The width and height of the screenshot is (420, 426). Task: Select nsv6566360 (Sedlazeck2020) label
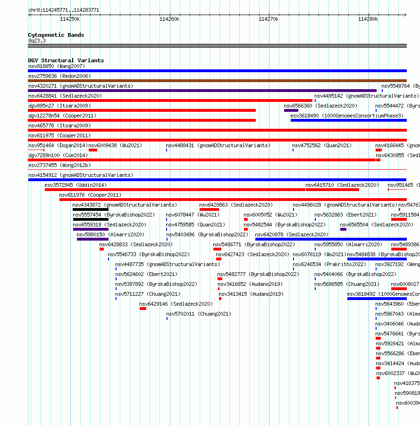click(x=320, y=106)
